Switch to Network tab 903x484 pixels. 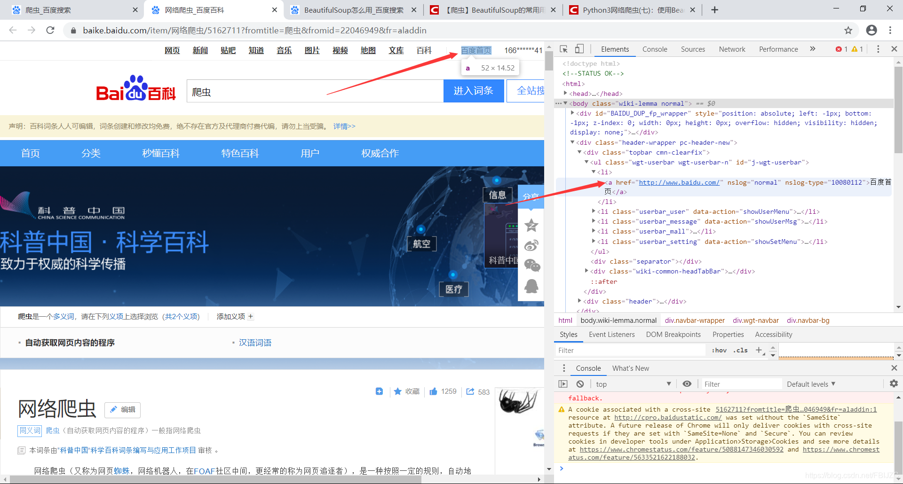coord(732,49)
